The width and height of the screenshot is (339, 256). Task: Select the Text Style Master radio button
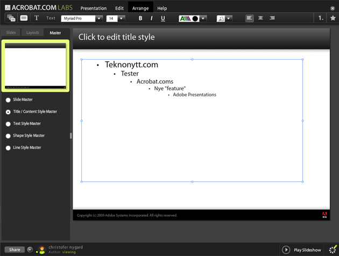pos(8,124)
